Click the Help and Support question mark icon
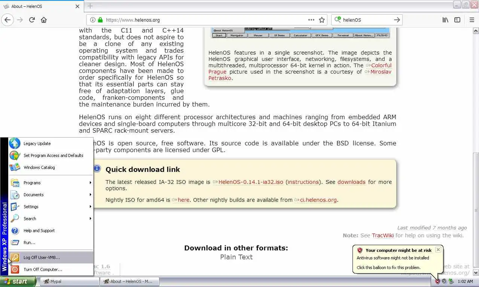The width and height of the screenshot is (479, 287). (15, 231)
